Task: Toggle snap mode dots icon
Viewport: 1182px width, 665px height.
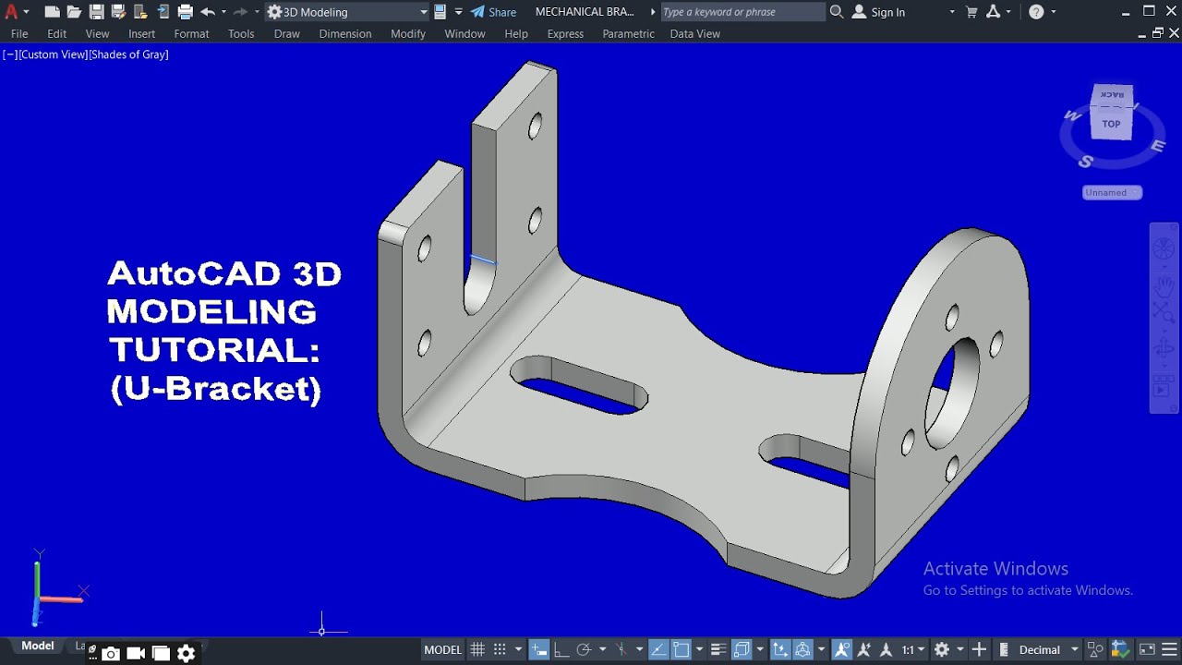Action: [x=500, y=649]
